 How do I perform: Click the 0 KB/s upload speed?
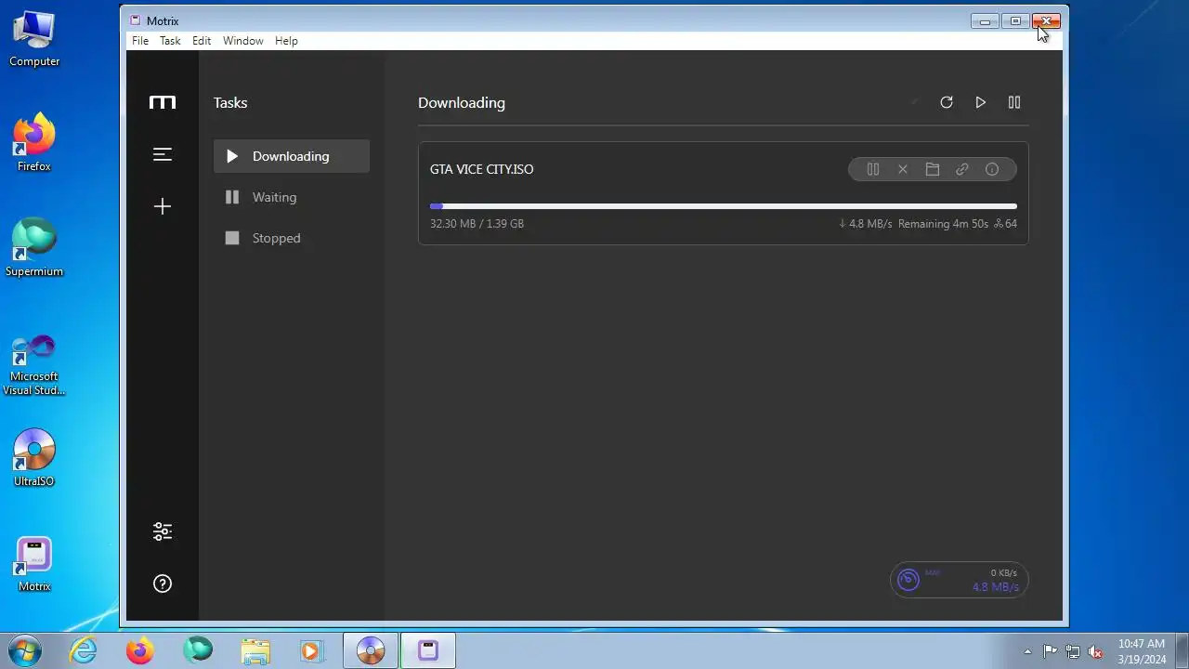[1003, 573]
